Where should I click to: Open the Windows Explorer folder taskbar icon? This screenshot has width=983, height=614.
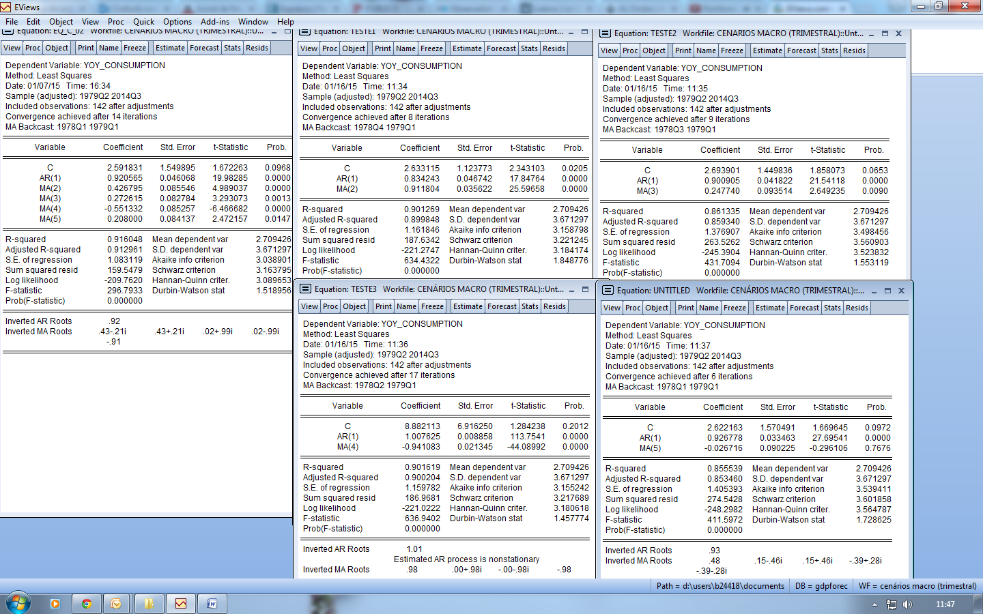click(149, 604)
